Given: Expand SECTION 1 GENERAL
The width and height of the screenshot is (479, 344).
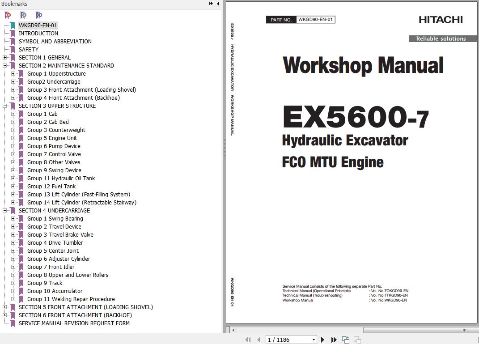Looking at the screenshot, I should tap(4, 57).
